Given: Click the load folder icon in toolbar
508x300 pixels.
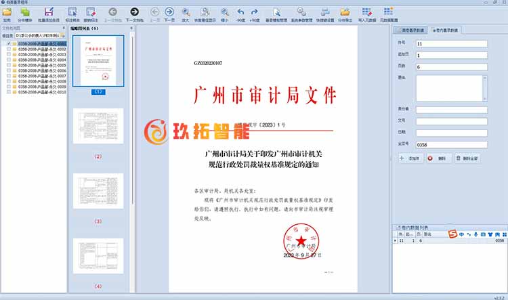Looking at the screenshot, I should click(7, 12).
